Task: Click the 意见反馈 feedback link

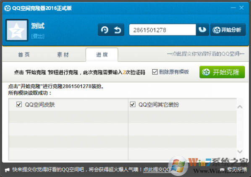Action: pyautogui.click(x=237, y=169)
